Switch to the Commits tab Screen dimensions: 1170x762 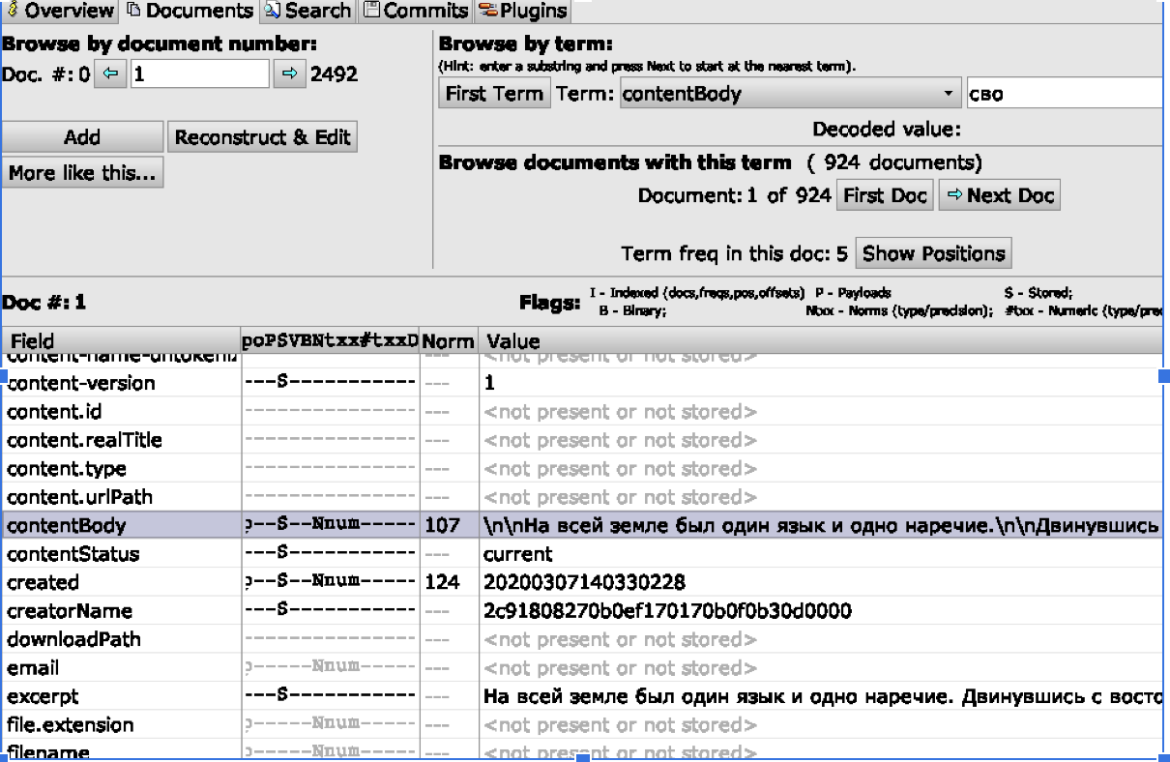(415, 12)
